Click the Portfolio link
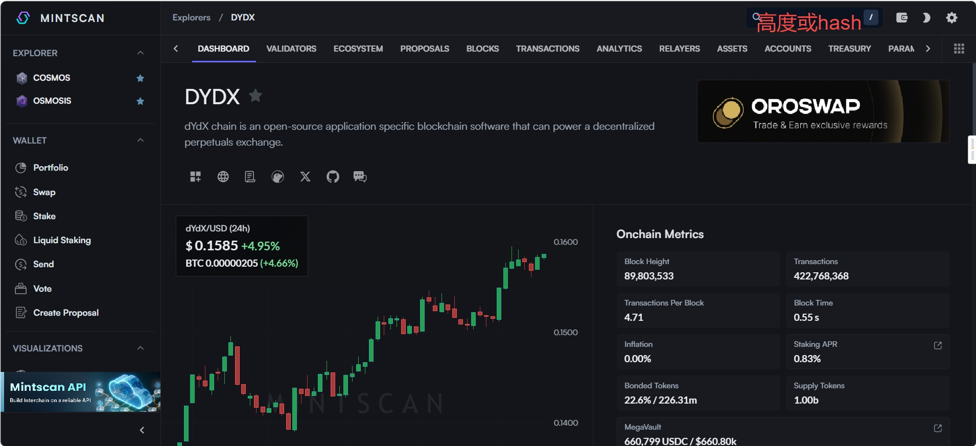The width and height of the screenshot is (976, 446). (x=51, y=168)
